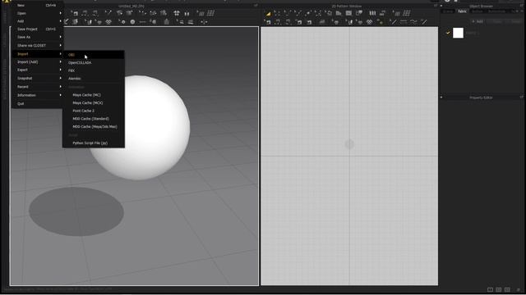Click the four-arrows icon in 3D toolbar
This screenshot has height=295, width=526.
177,13
